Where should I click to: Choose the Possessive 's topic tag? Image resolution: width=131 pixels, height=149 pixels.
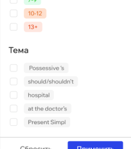(x=46, y=68)
